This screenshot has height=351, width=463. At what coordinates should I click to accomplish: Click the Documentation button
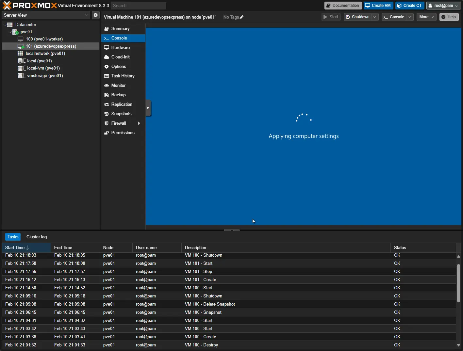tap(343, 6)
